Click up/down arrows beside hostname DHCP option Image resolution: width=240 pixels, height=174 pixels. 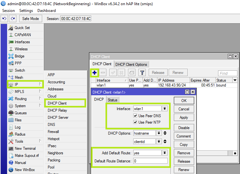[165, 133]
